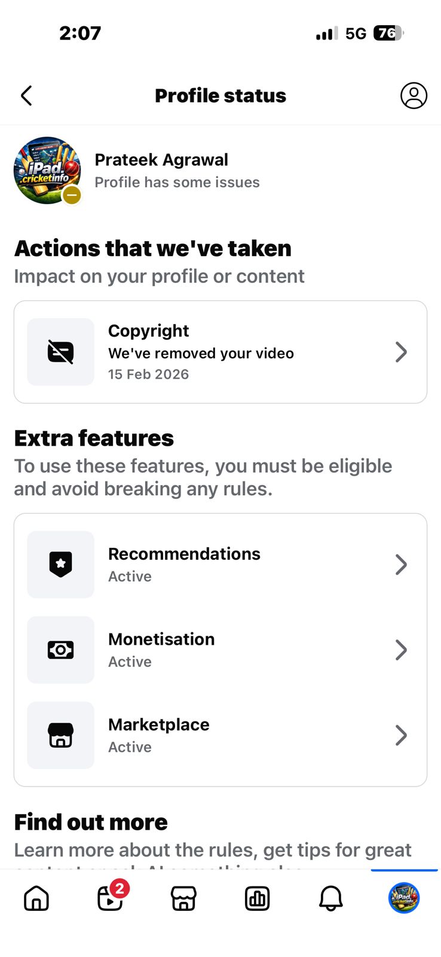The height and width of the screenshot is (957, 441).
Task: Open "We've removed your video" entry
Action: tap(201, 353)
